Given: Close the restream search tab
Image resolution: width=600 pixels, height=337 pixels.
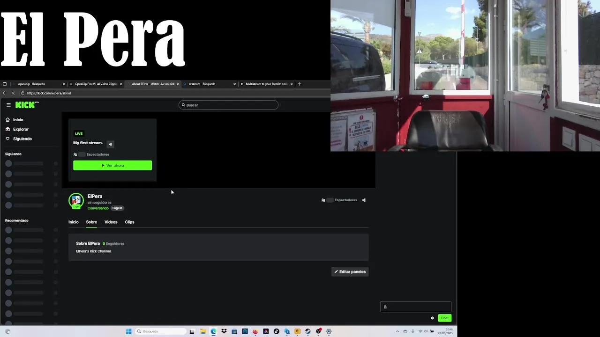Looking at the screenshot, I should tap(234, 84).
